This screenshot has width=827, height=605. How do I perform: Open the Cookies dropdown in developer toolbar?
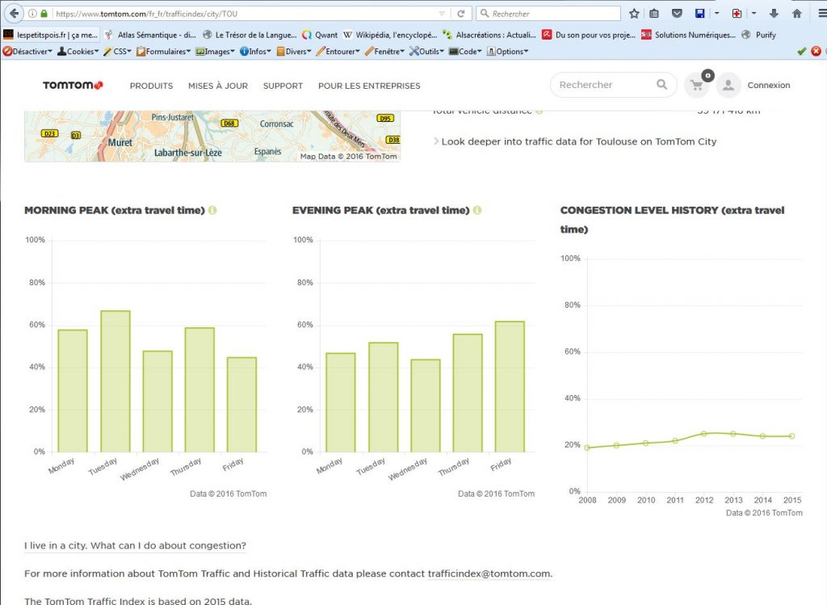pos(80,52)
